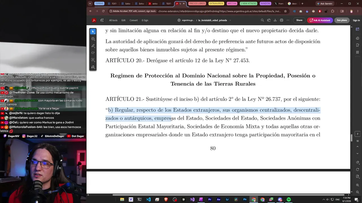Open the more options ellipsis in Acrobat bar
This screenshot has height=203, width=362.
288,20
